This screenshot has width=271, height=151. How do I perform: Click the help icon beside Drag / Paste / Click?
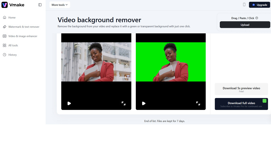pos(257,18)
